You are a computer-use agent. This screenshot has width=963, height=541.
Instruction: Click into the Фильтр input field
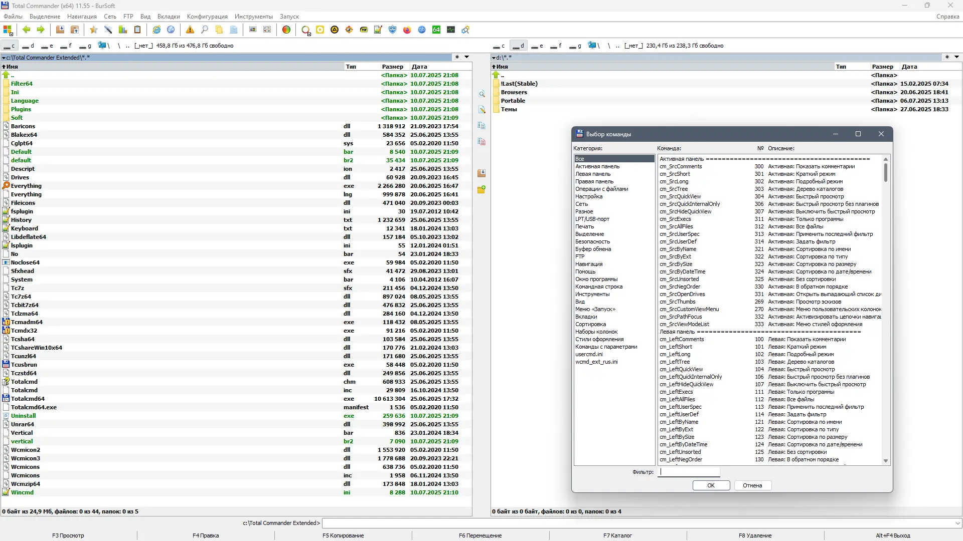tap(689, 472)
